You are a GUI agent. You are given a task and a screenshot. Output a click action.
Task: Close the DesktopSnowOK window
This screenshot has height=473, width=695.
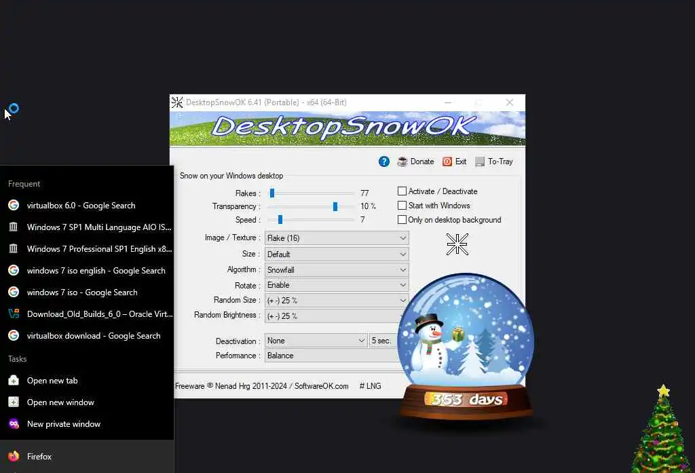coord(510,102)
